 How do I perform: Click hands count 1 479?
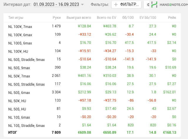click(x=56, y=26)
